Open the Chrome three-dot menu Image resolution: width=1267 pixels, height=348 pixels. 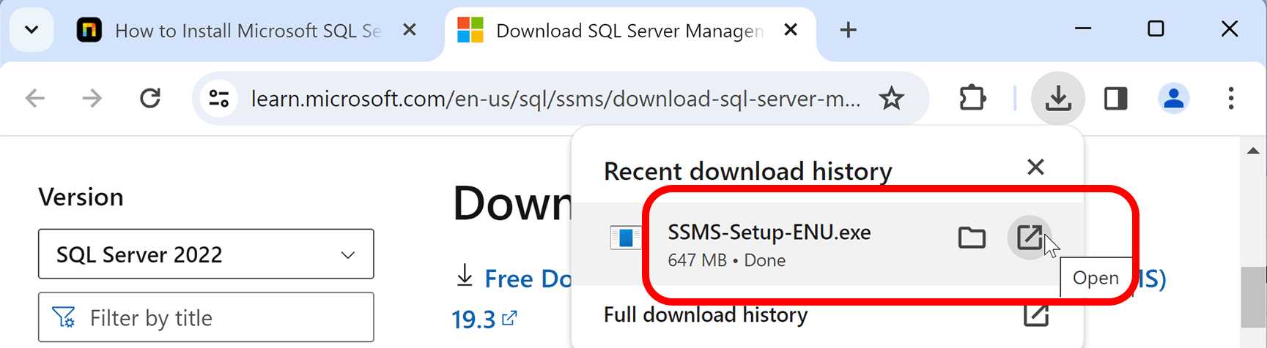(1230, 98)
